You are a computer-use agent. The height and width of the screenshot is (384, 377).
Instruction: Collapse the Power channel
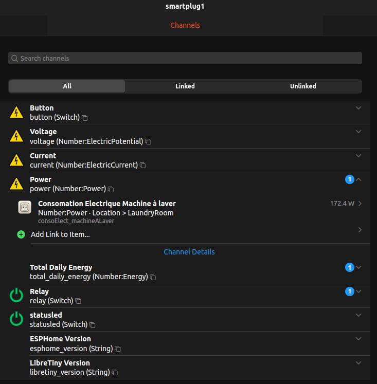pyautogui.click(x=358, y=179)
